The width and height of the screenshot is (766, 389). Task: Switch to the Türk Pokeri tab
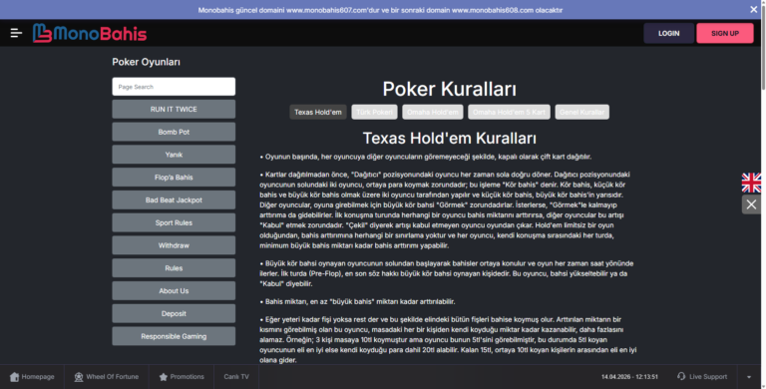374,112
